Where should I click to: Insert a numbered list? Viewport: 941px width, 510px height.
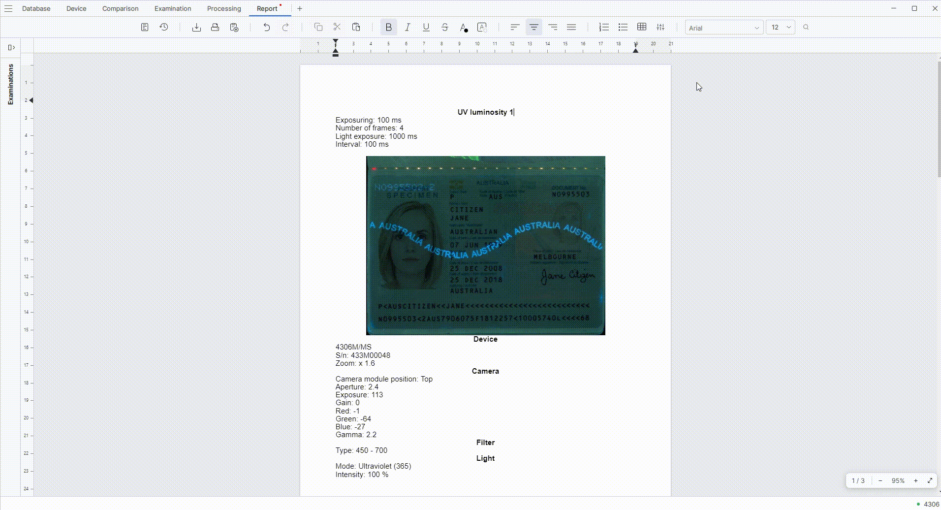[604, 27]
